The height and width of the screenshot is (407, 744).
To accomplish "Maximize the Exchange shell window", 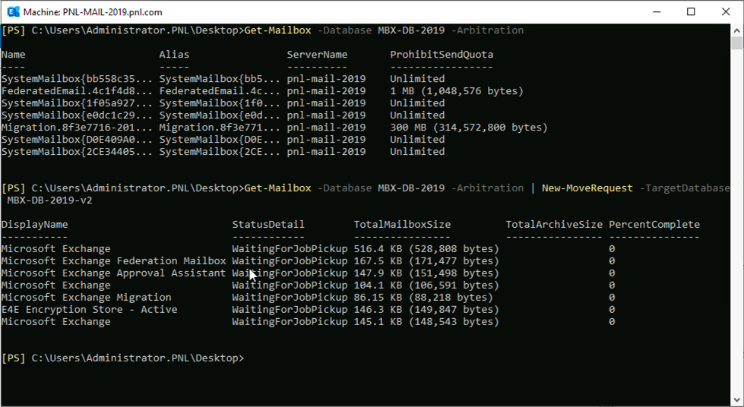I will point(691,11).
